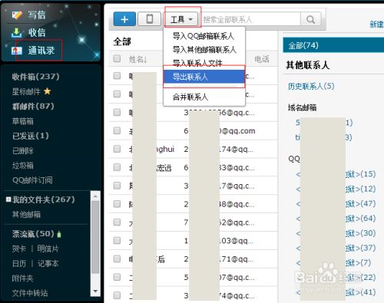The image size is (384, 303).
Task: Check the contact row containing 宏远
Action: pos(117,167)
